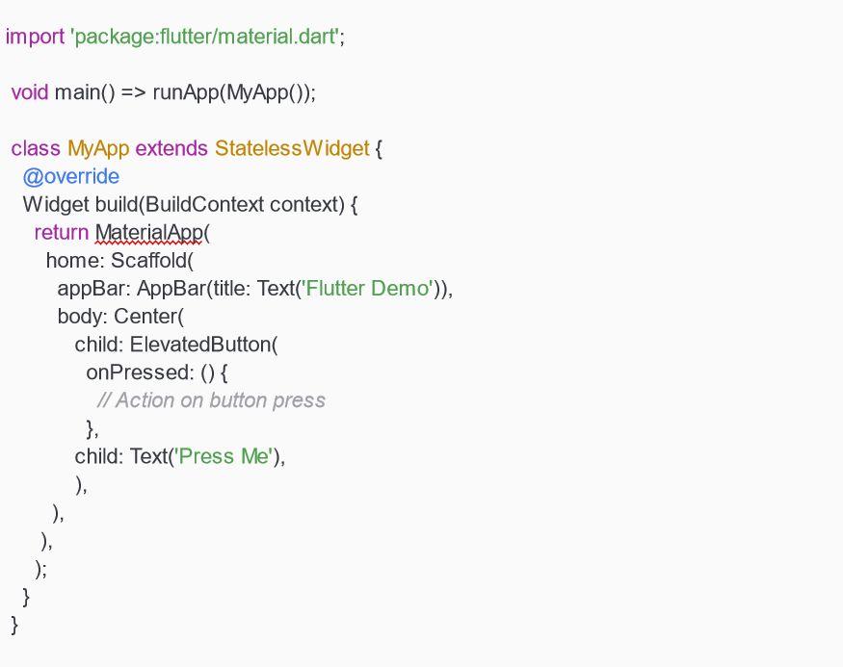
Task: Click the extends keyword
Action: tap(171, 149)
